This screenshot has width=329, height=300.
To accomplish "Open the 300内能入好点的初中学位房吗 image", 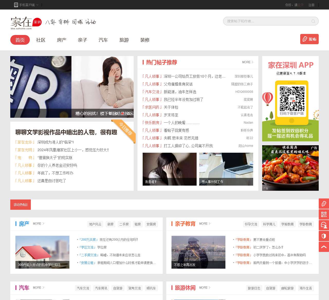I will 42,252.
